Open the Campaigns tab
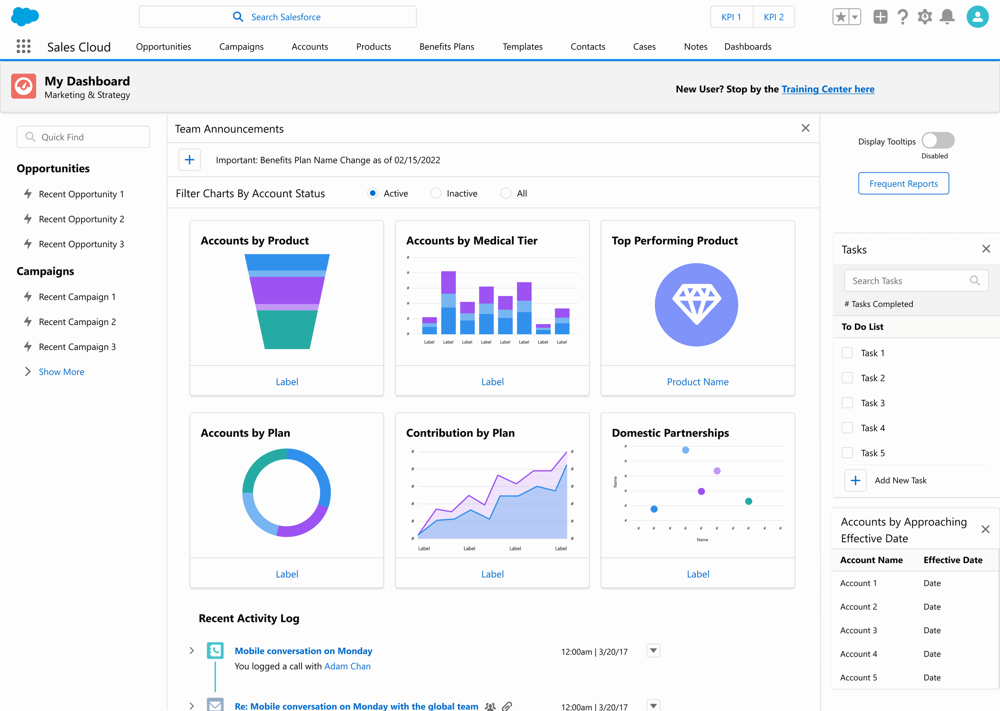 pyautogui.click(x=241, y=46)
